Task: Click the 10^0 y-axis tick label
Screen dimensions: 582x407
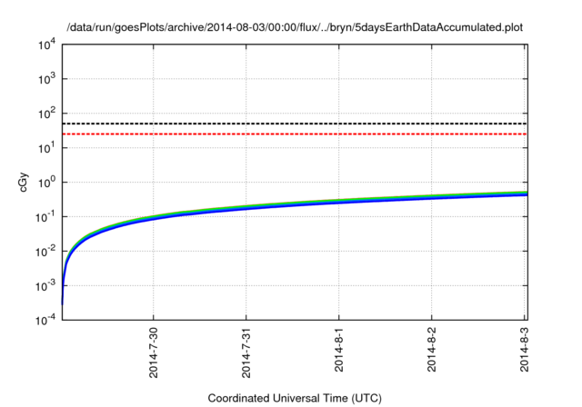Action: pyautogui.click(x=46, y=183)
